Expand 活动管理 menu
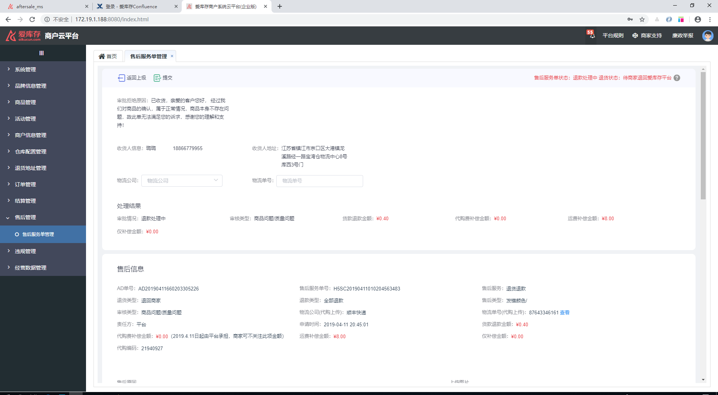This screenshot has width=718, height=395. (43, 119)
